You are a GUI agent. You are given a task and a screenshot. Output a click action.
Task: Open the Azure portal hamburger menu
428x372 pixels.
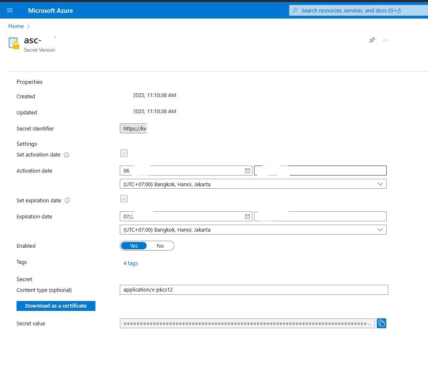[10, 10]
